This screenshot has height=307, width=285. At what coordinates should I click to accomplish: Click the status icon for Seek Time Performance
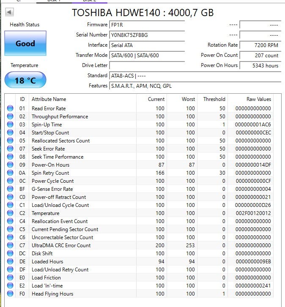pos(10,156)
